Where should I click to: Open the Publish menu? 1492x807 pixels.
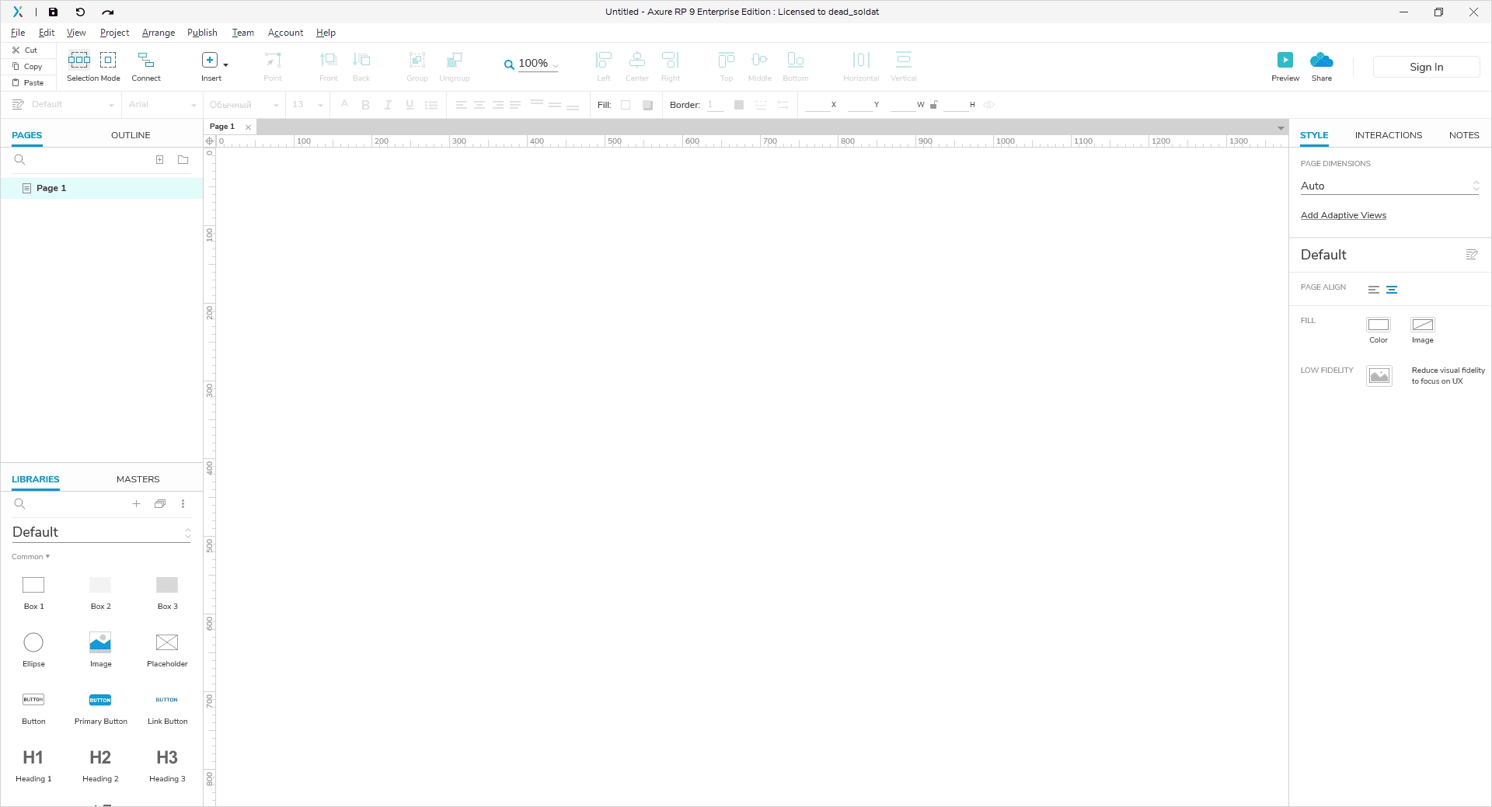pyautogui.click(x=202, y=33)
